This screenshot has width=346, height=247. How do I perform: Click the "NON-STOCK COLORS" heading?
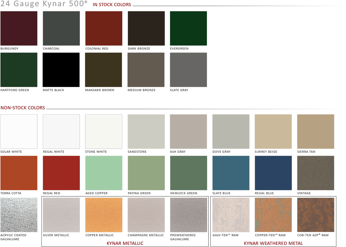click(x=23, y=108)
